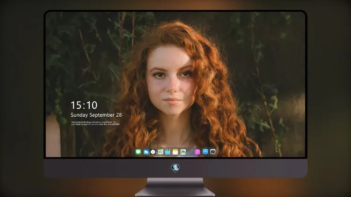Open the Maps app in dock

pos(161,152)
